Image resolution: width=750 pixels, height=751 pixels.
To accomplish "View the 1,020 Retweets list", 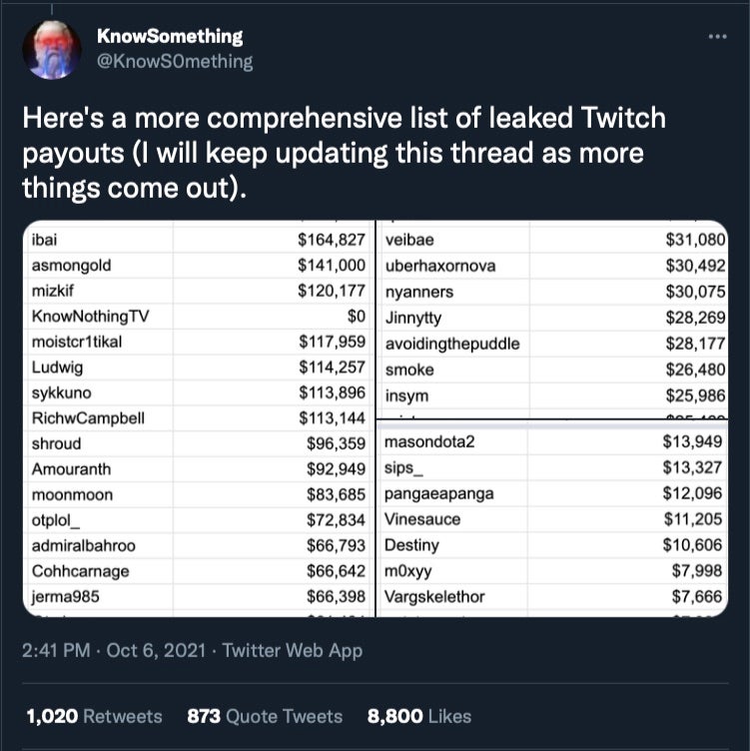I will coord(94,716).
